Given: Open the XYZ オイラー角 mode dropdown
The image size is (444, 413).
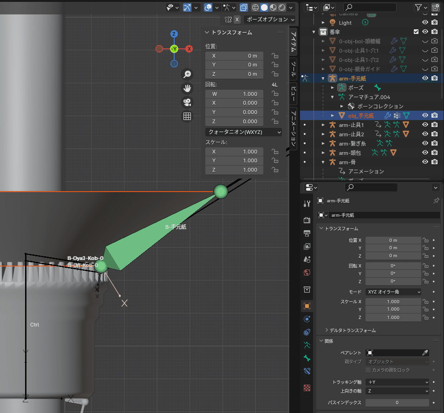Looking at the screenshot, I should point(393,292).
